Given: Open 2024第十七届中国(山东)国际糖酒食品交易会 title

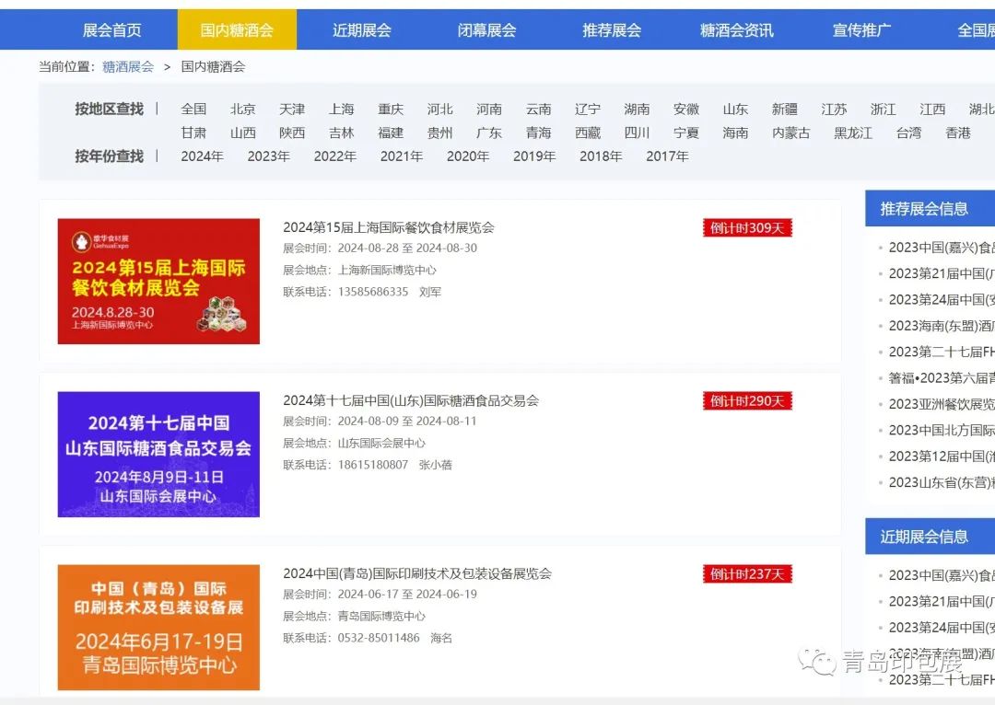Looking at the screenshot, I should pyautogui.click(x=411, y=400).
